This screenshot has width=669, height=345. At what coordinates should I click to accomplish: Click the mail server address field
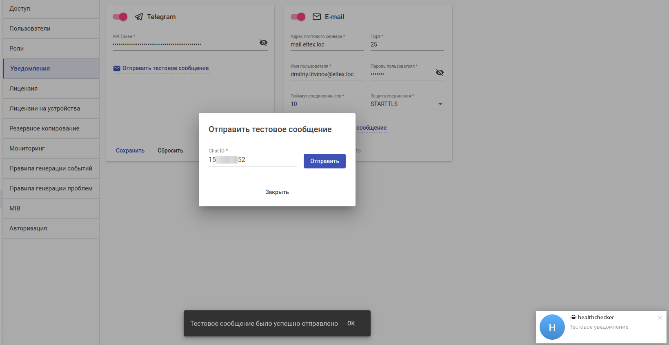pos(327,44)
